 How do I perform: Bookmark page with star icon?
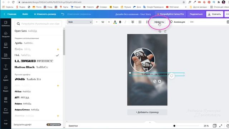point(184,2)
